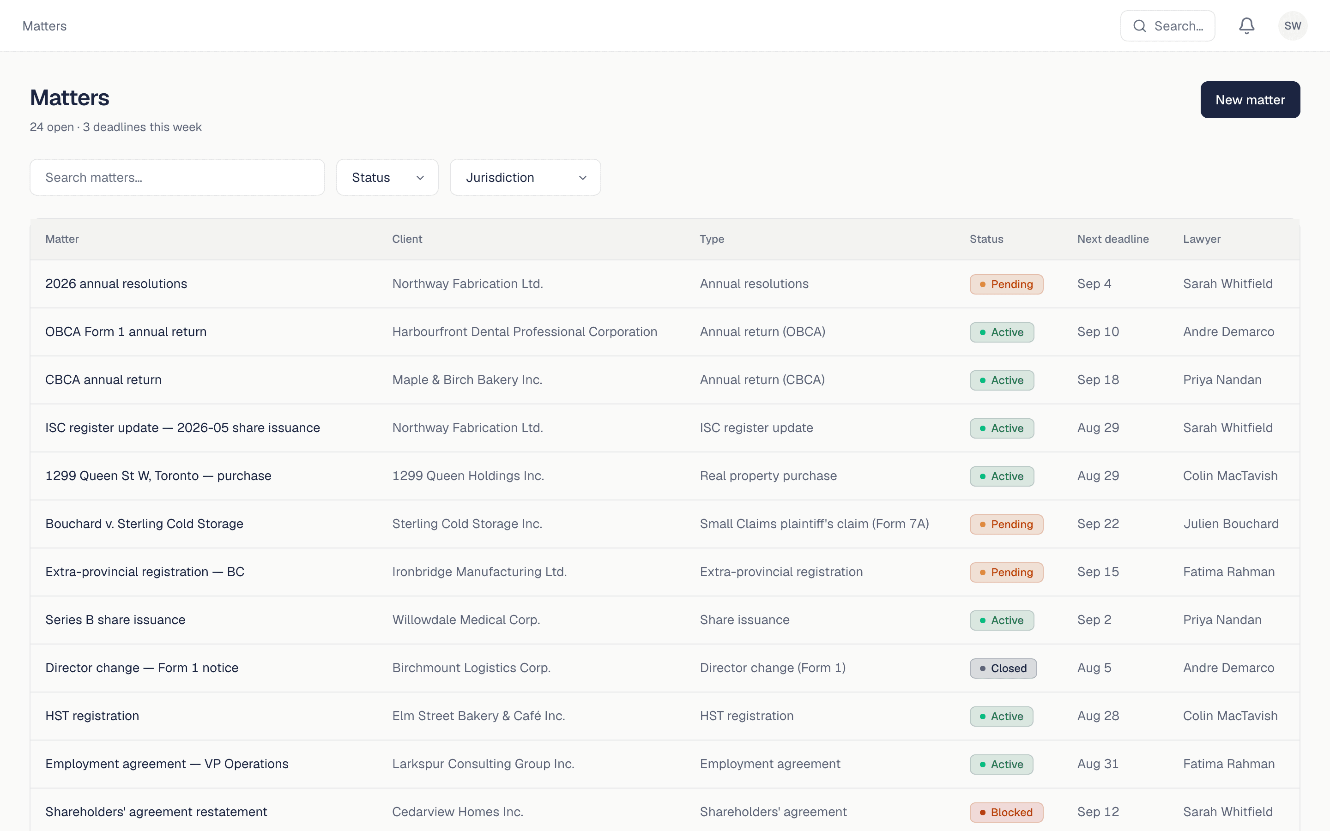Click Blocked badge for Shareholders' agreement row
Screen dimensions: 1330x831
click(x=1006, y=813)
